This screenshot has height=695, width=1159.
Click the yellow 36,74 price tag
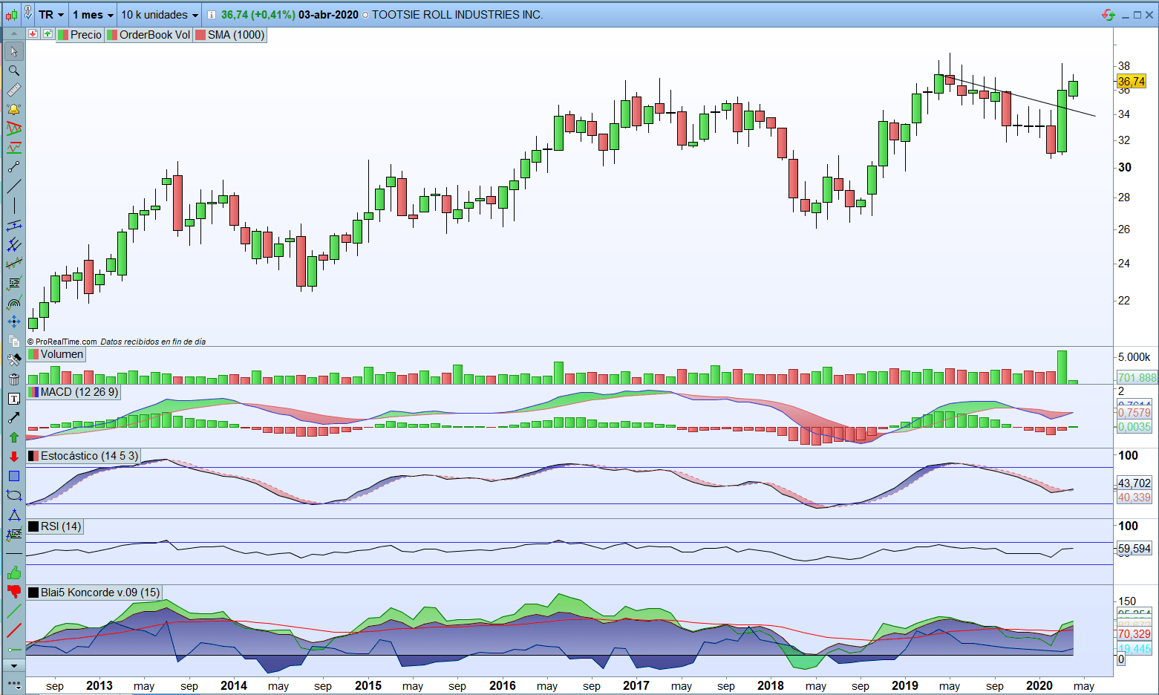pos(1132,82)
